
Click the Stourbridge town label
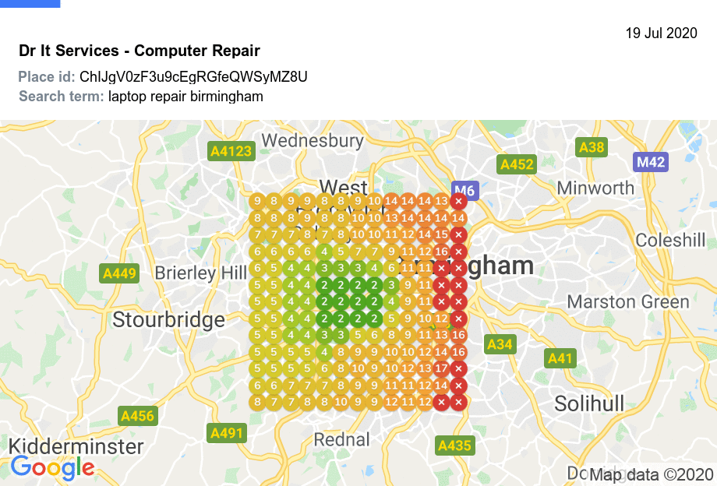click(x=168, y=319)
